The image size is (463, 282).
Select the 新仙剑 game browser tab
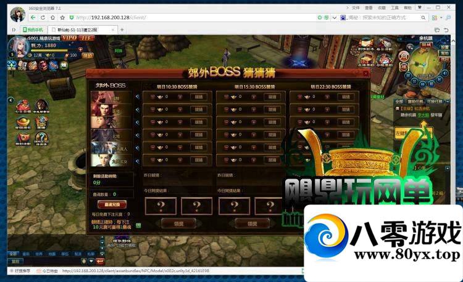(81, 30)
